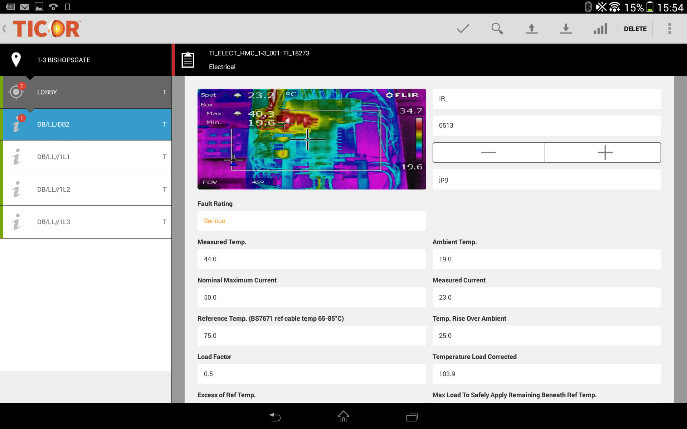Viewport: 687px width, 429px height.
Task: Click the signal/bar chart icon
Action: point(599,29)
